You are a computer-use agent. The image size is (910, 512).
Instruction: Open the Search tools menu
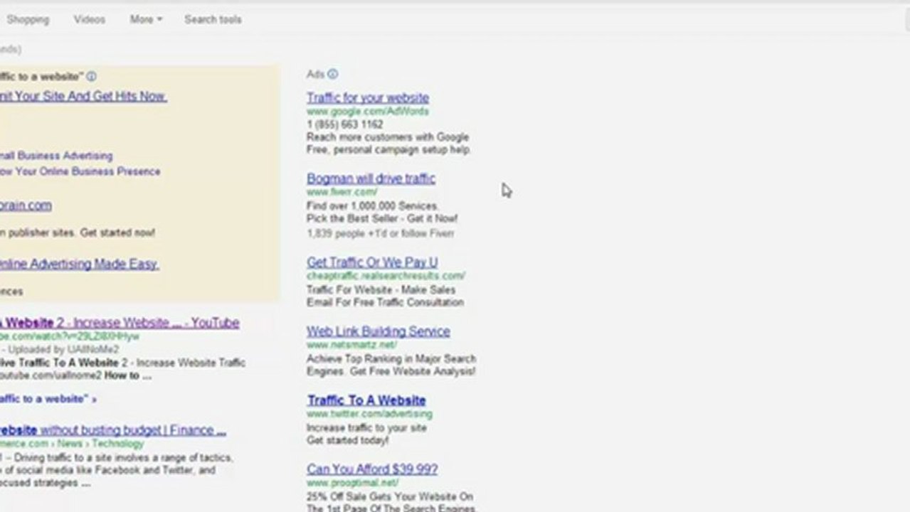coord(213,19)
